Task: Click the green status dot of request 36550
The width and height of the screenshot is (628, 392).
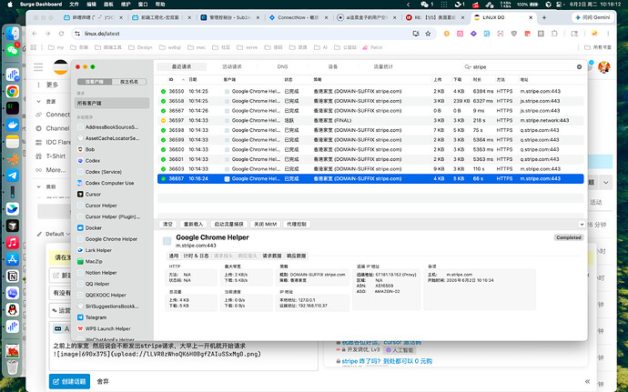Action: pos(164,91)
